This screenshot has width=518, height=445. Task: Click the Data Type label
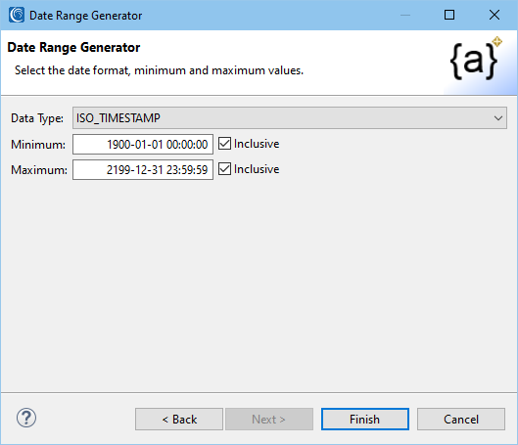(37, 118)
